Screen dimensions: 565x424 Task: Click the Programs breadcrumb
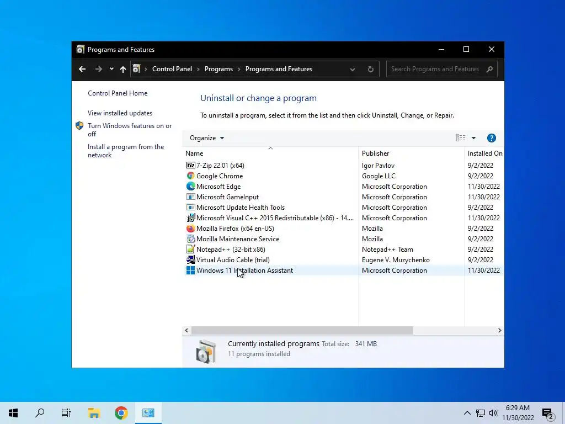tap(218, 69)
